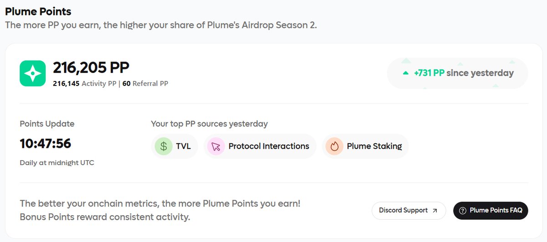Click the pink cursor Protocol Interactions icon
Viewport: 547px width, 242px height.
[216, 146]
